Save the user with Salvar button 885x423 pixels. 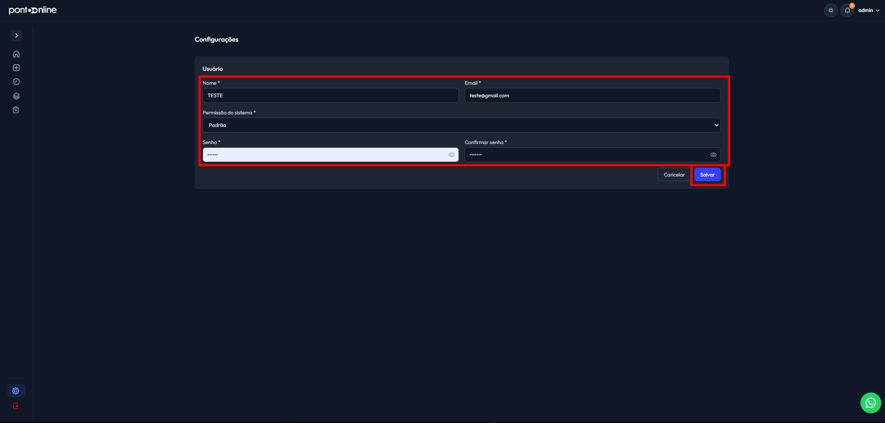coord(707,175)
